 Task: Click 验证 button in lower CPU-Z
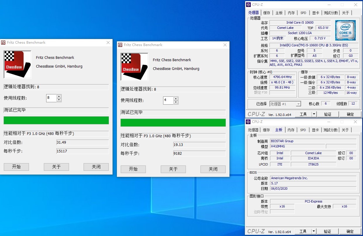(328, 231)
